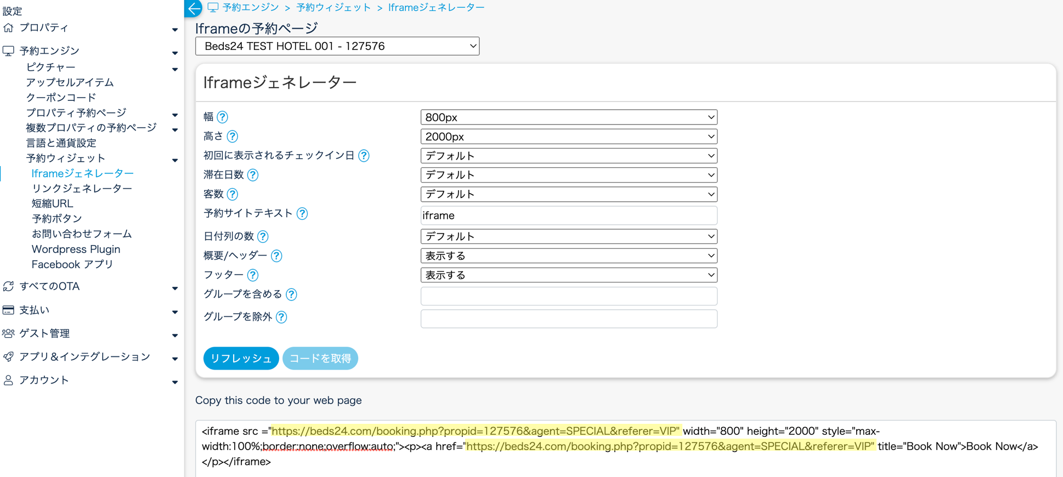The height and width of the screenshot is (477, 1063).
Task: Click 予約ウィジェット breadcrumb link
Action: [x=333, y=8]
